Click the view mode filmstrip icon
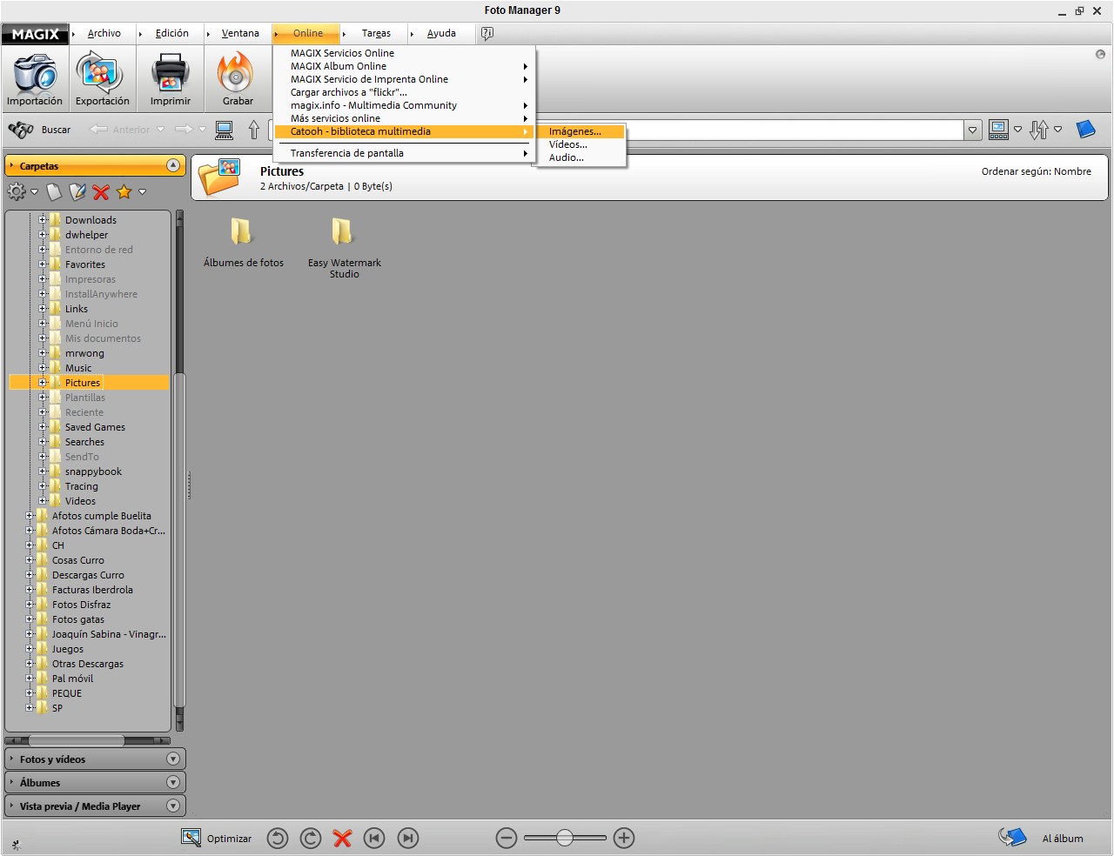The width and height of the screenshot is (1114, 856). (998, 130)
